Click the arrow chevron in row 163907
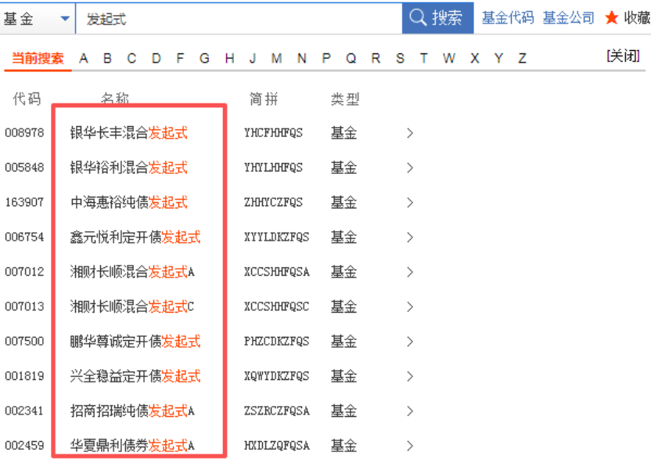The width and height of the screenshot is (651, 467). 410,202
